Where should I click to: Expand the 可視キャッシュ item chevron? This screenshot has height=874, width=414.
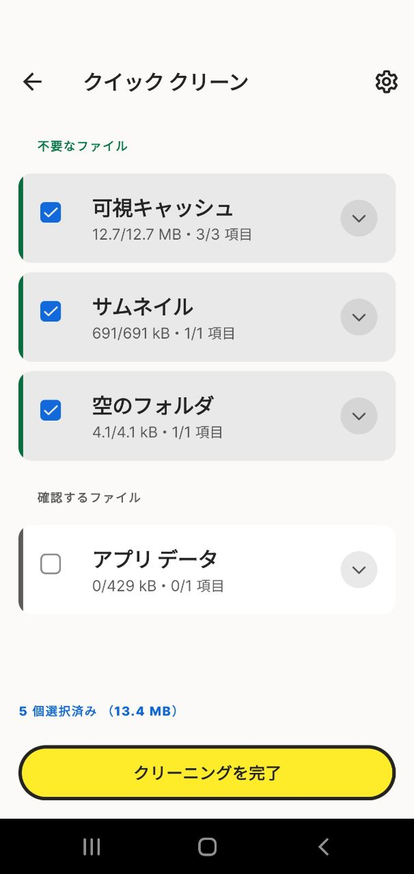[359, 218]
